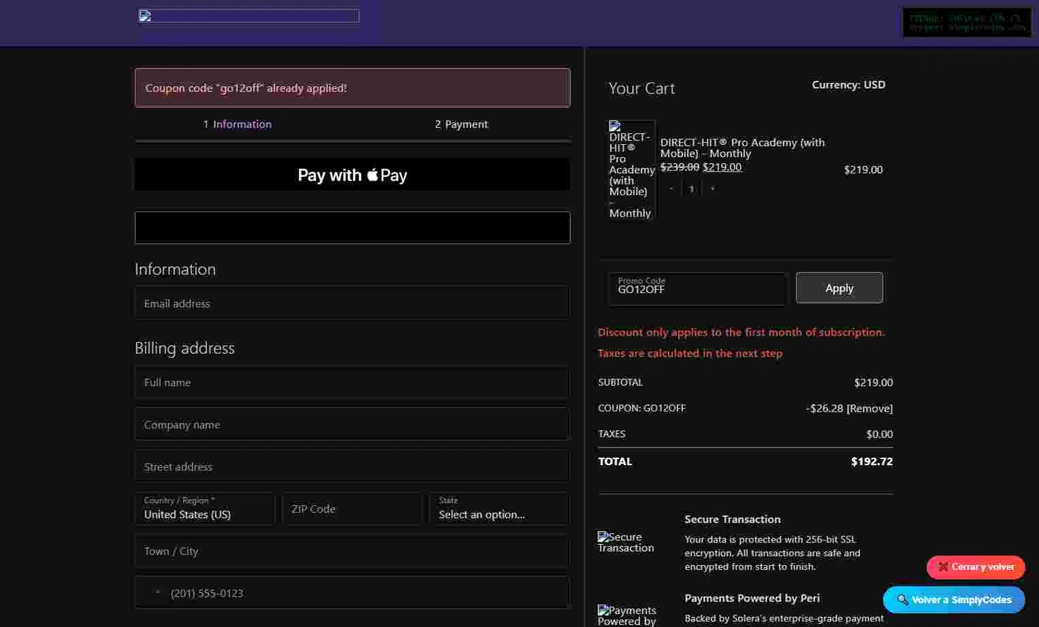
Task: Increase product quantity with plus button
Action: tap(712, 188)
